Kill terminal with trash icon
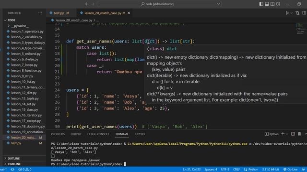 (299, 134)
